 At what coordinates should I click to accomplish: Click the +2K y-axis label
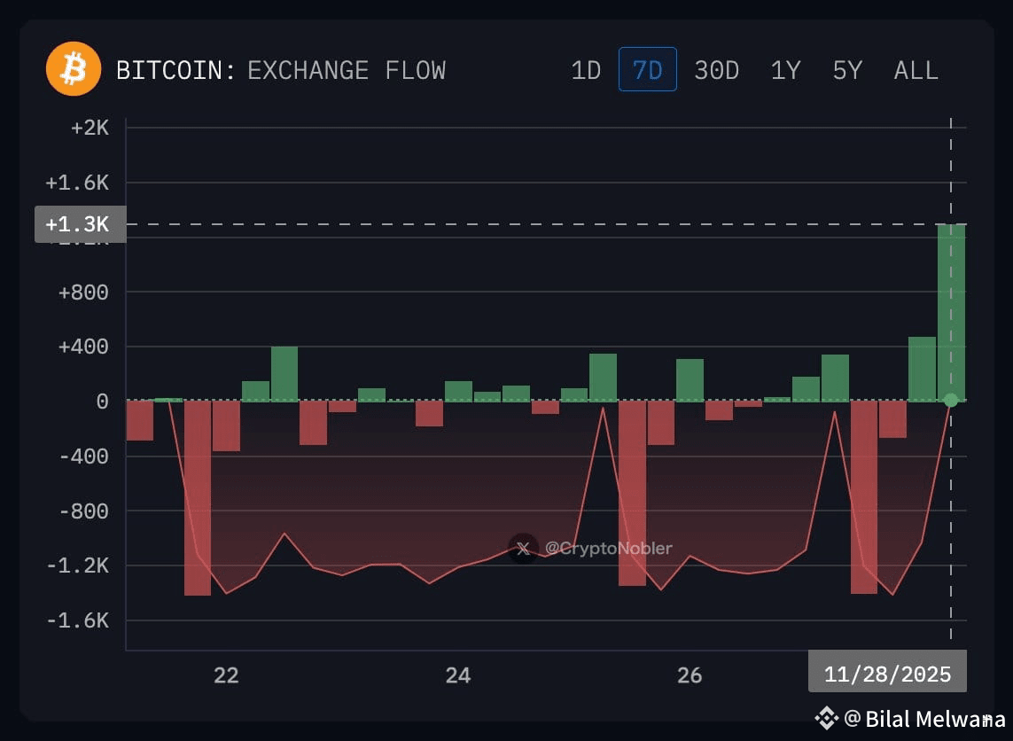(90, 128)
